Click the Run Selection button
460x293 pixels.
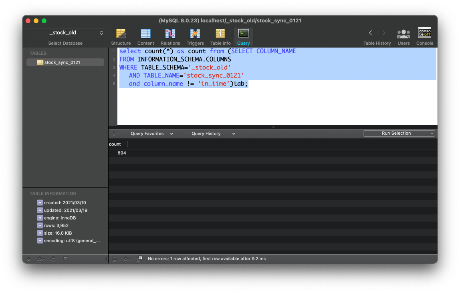pos(396,133)
